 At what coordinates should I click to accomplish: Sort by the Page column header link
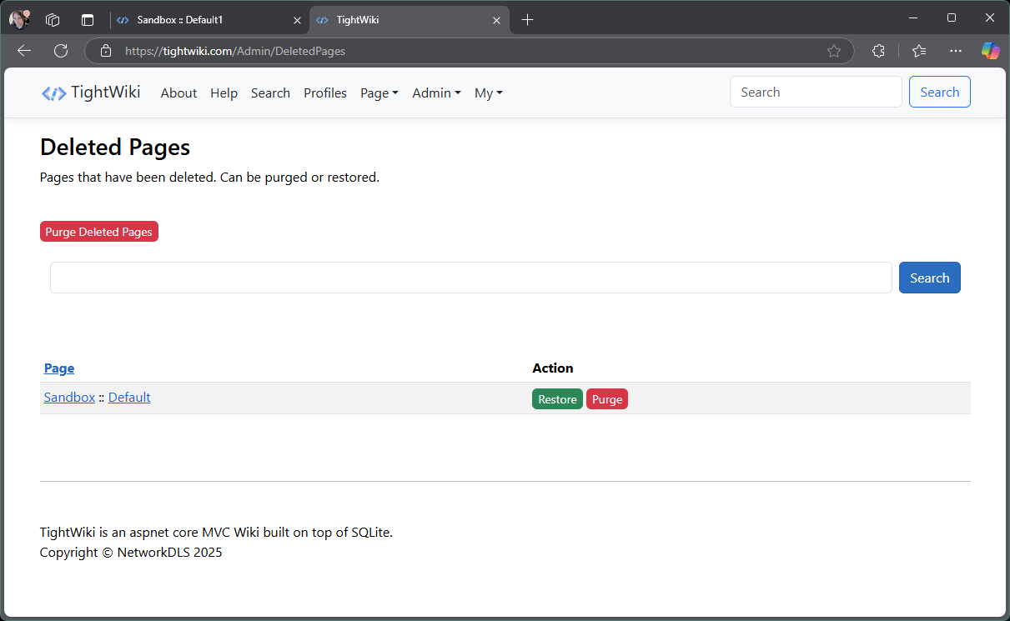(59, 368)
